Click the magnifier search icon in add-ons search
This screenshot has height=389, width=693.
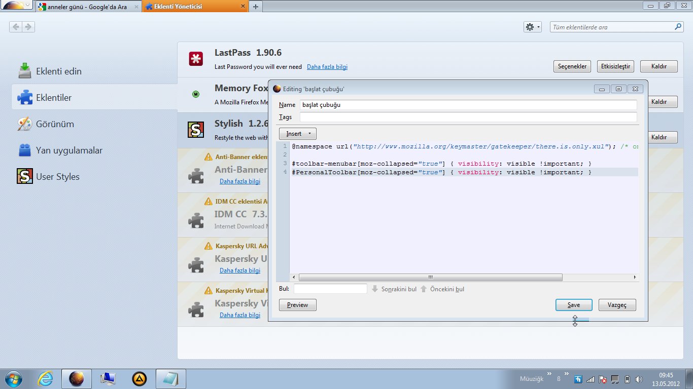[678, 27]
